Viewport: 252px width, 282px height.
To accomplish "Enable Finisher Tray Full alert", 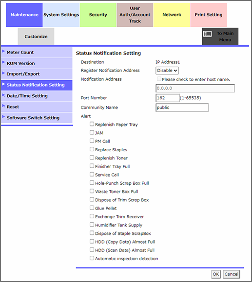I will point(92,166).
